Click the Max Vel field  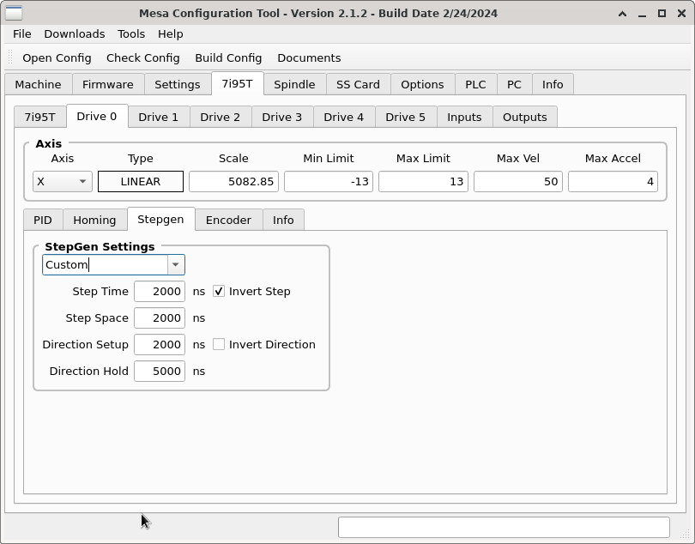pos(518,181)
